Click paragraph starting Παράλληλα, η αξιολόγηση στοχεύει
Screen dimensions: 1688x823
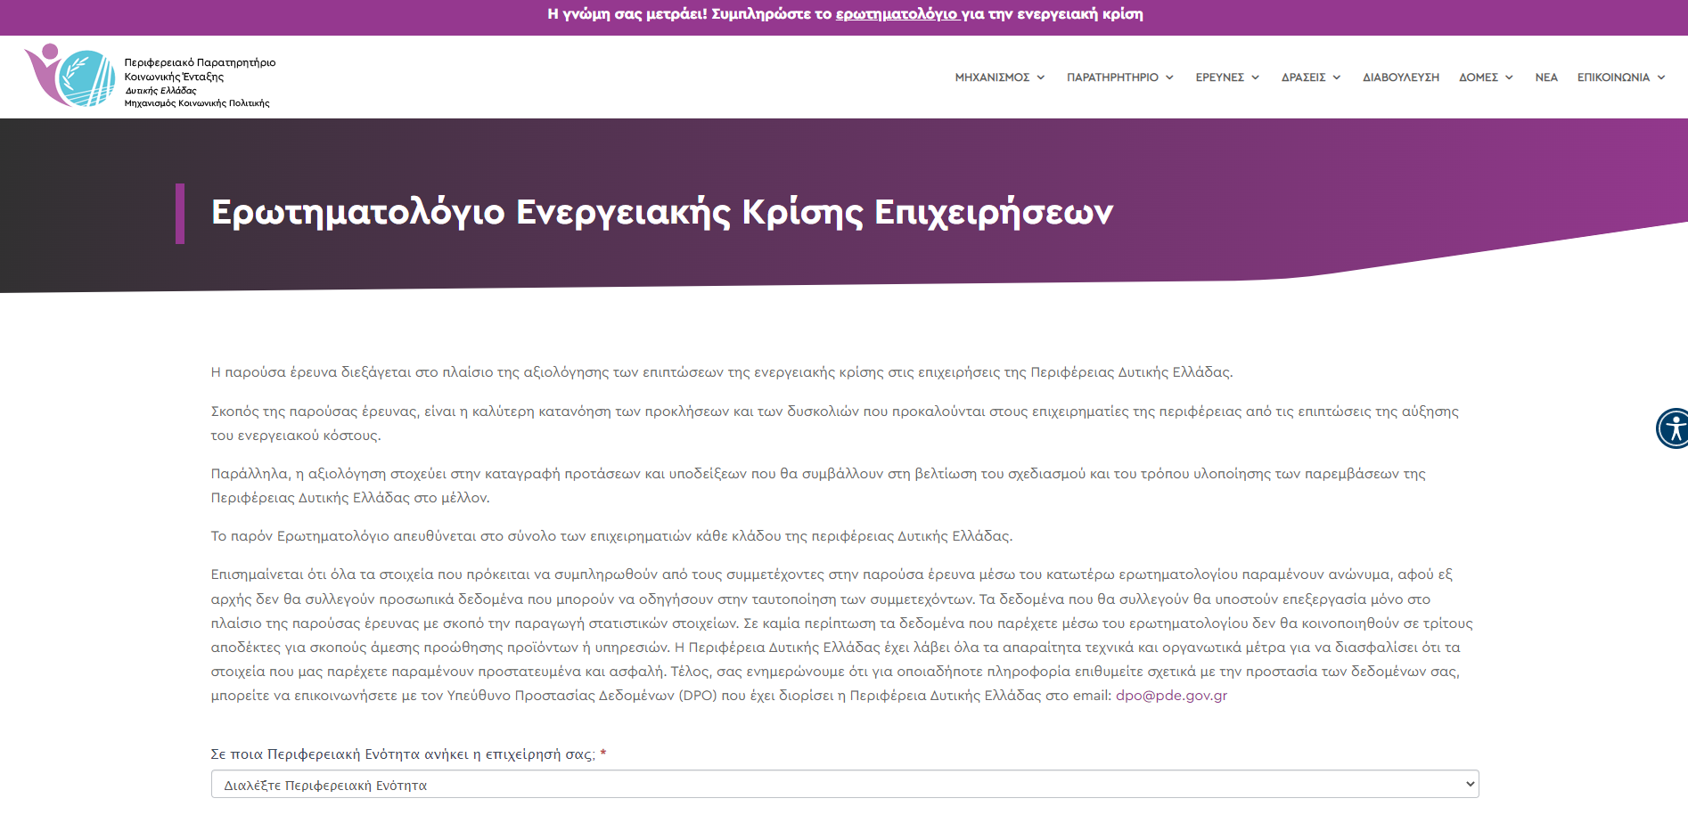click(x=818, y=485)
